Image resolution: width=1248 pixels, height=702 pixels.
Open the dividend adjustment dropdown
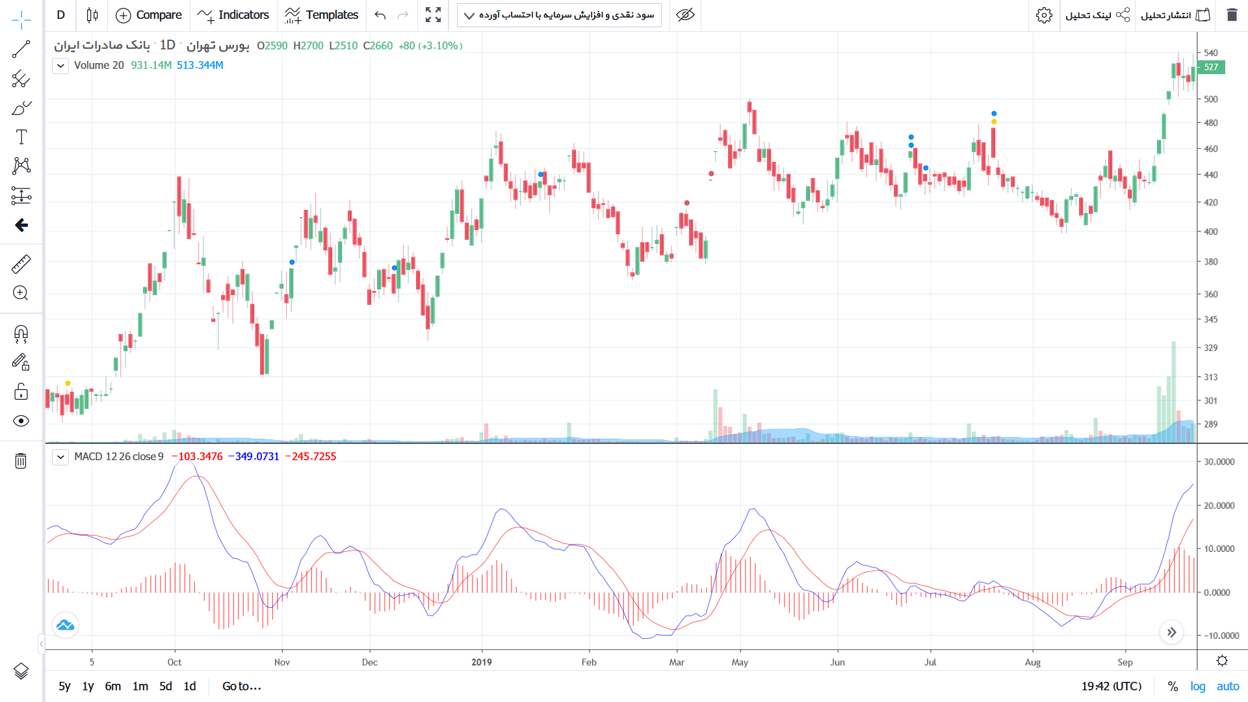(x=559, y=15)
